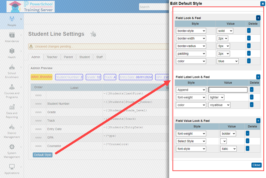The height and width of the screenshot is (178, 266).
Task: Switch to the Teacher tab
Action: (x=52, y=57)
